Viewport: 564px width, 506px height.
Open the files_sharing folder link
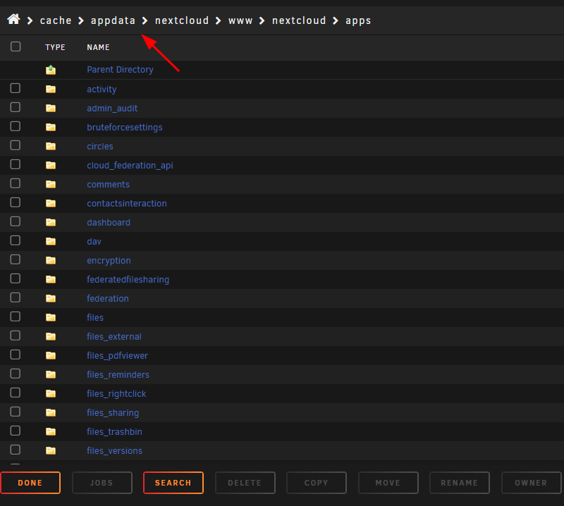click(x=113, y=413)
